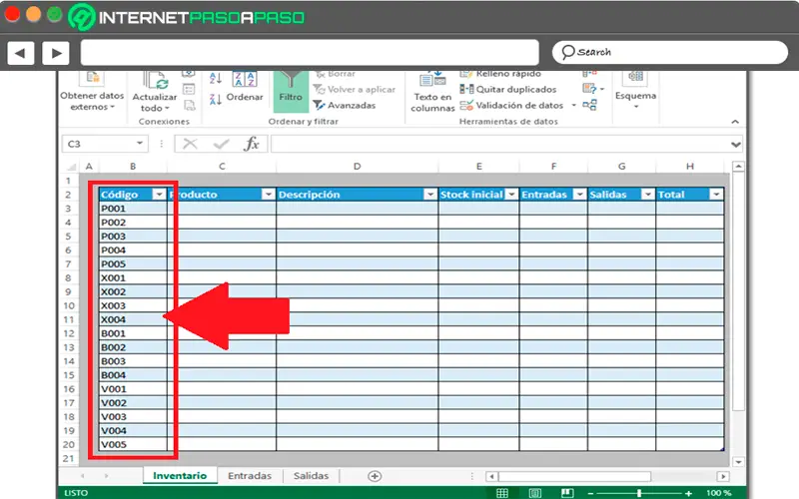799x499 pixels.
Task: Click relationships icon in data tools
Action: pyautogui.click(x=589, y=106)
